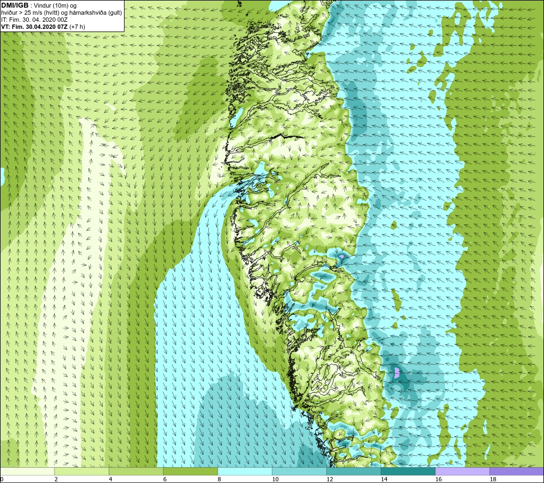Click the purple legend swatch above 18
Image resolution: width=544 pixels, height=483 pixels.
517,471
